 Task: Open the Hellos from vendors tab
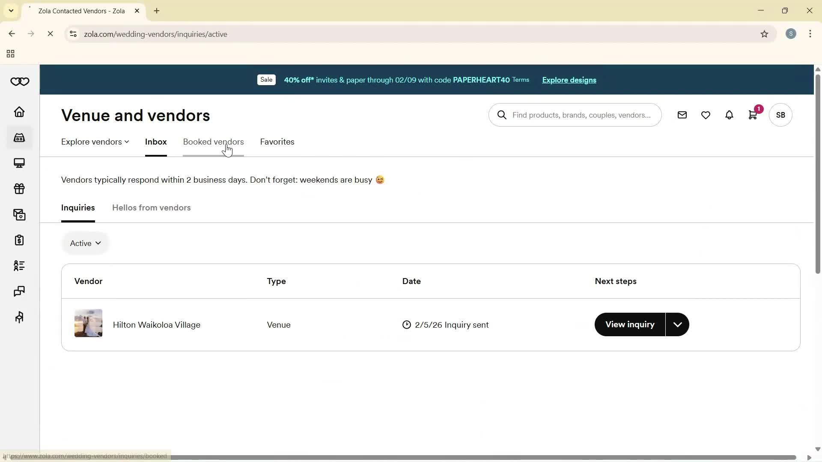tap(152, 208)
